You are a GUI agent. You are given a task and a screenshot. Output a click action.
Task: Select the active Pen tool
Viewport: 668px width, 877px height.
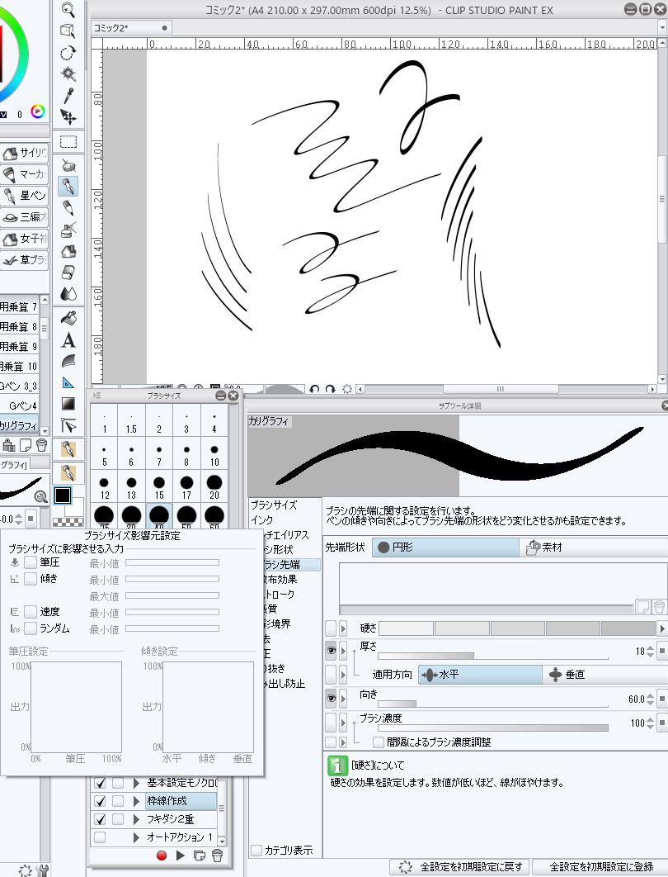coord(68,187)
